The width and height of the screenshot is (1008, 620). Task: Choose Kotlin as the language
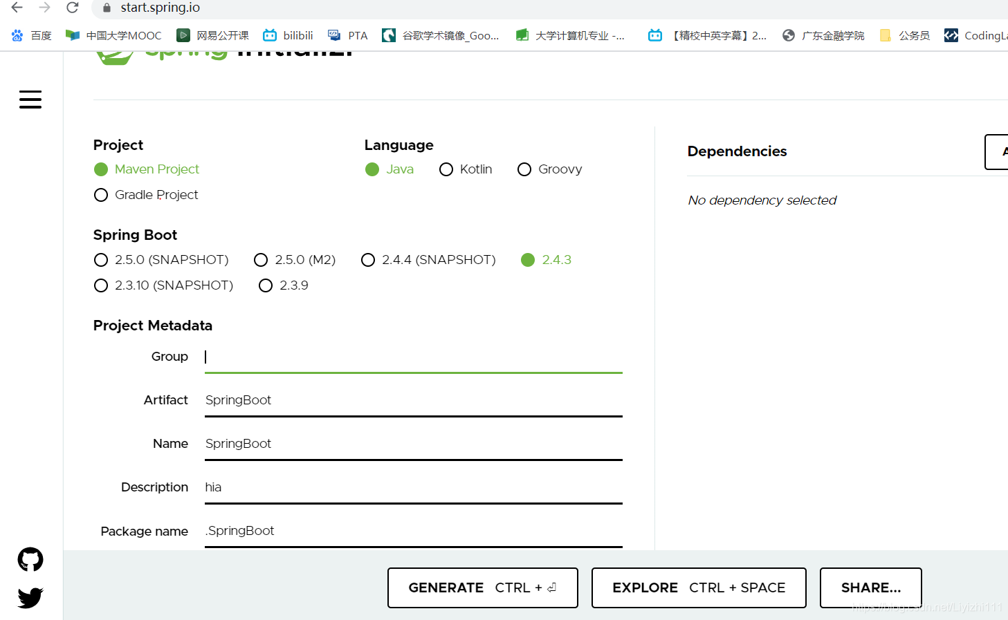466,169
